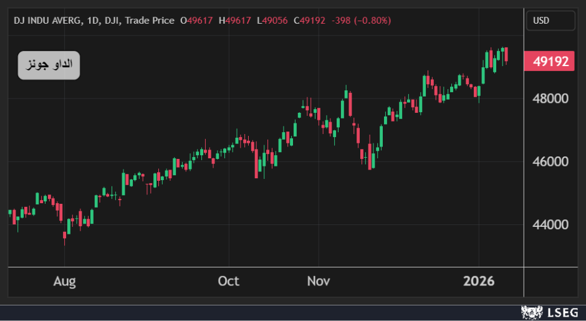Click the Trade Price label
The width and height of the screenshot is (586, 321).
tap(150, 21)
